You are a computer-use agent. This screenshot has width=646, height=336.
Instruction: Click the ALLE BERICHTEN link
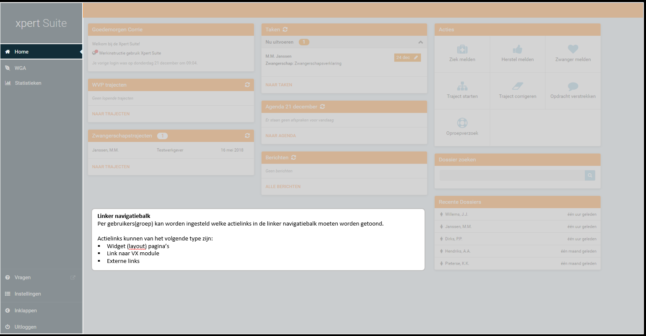point(283,186)
